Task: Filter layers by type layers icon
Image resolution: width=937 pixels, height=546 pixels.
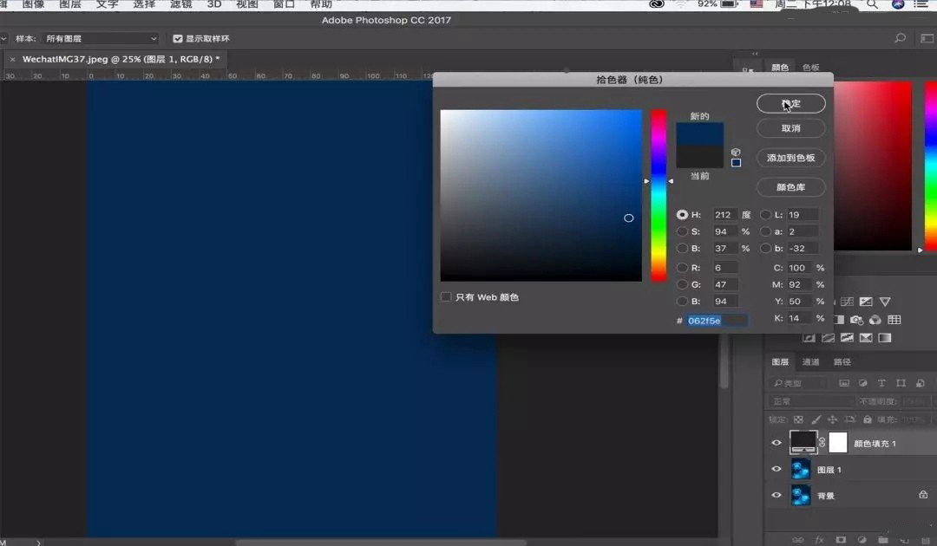Action: click(882, 383)
